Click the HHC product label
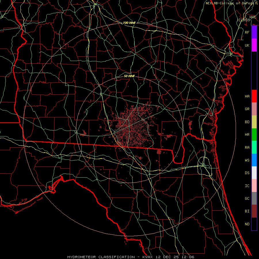This screenshot has height=259, width=259. tap(253, 17)
